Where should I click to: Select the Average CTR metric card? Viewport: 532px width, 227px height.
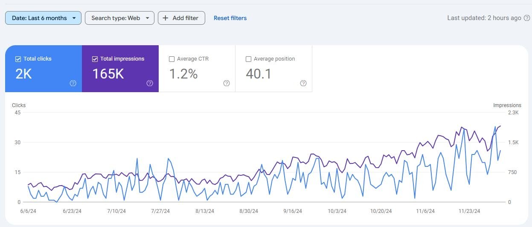[197, 68]
